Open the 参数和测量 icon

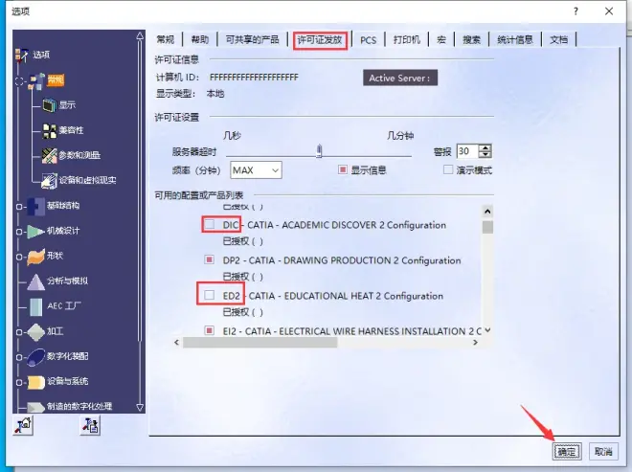pyautogui.click(x=50, y=155)
